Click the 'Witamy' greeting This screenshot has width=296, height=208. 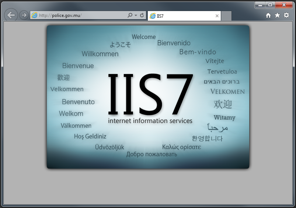click(x=224, y=117)
